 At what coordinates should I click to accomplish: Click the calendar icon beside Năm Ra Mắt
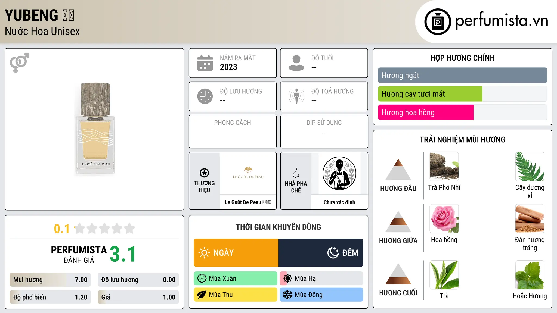[205, 63]
